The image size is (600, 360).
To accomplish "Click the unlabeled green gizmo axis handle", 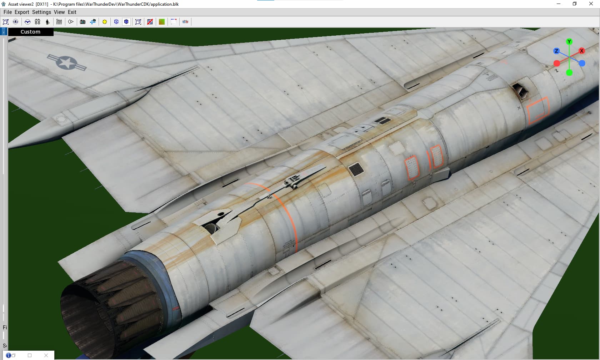I will [569, 73].
